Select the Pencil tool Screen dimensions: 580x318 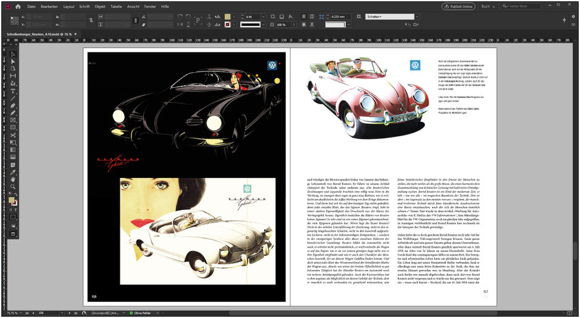coord(13,113)
